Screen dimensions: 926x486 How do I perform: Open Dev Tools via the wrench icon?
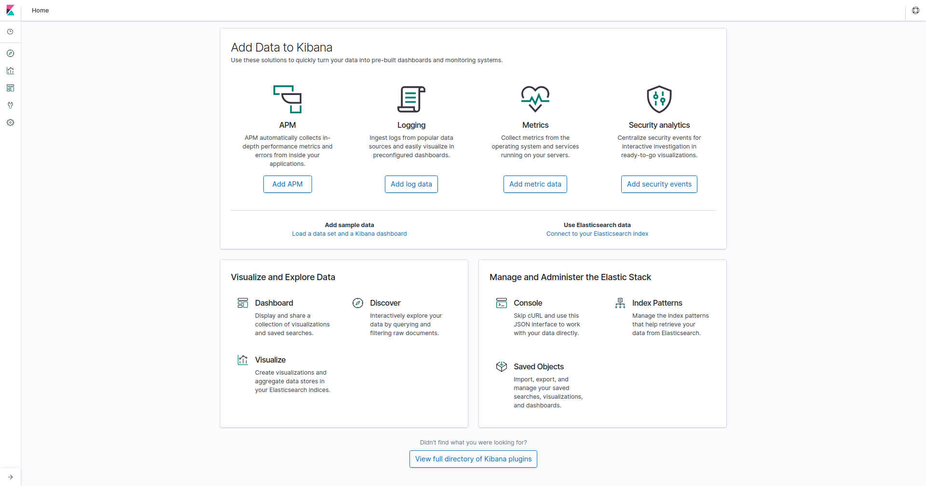(x=11, y=105)
